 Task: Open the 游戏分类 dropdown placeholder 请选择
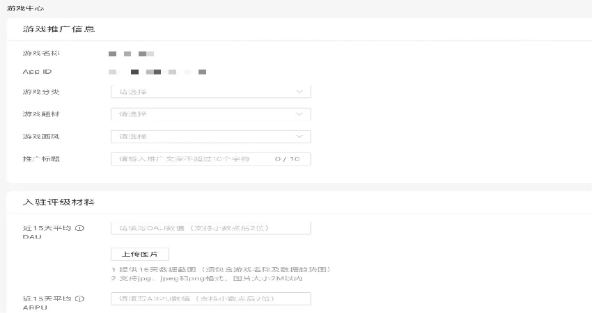132,92
